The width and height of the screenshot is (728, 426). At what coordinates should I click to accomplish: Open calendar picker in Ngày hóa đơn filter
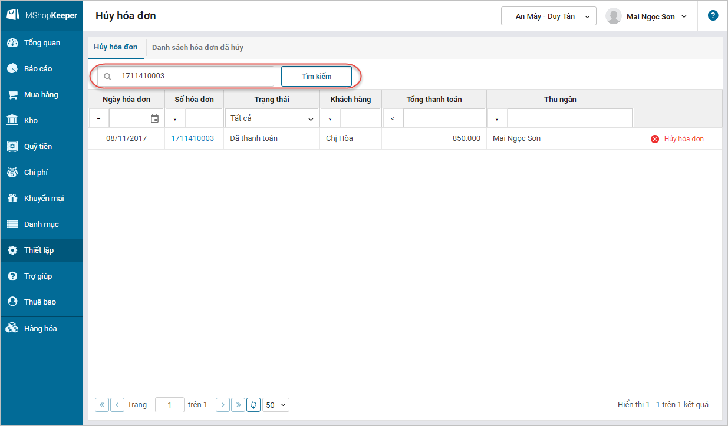click(154, 118)
